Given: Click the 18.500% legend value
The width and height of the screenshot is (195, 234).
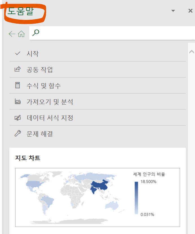Looking at the screenshot, I should pos(148,182).
